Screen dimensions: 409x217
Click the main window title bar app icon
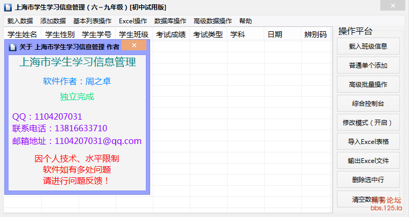[x=8, y=7]
